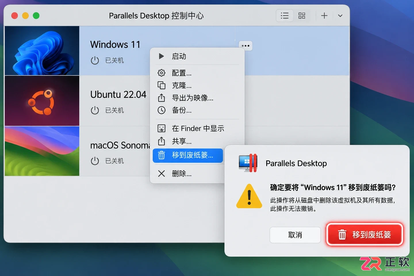Choose 备份... from the context menu

coord(197,110)
